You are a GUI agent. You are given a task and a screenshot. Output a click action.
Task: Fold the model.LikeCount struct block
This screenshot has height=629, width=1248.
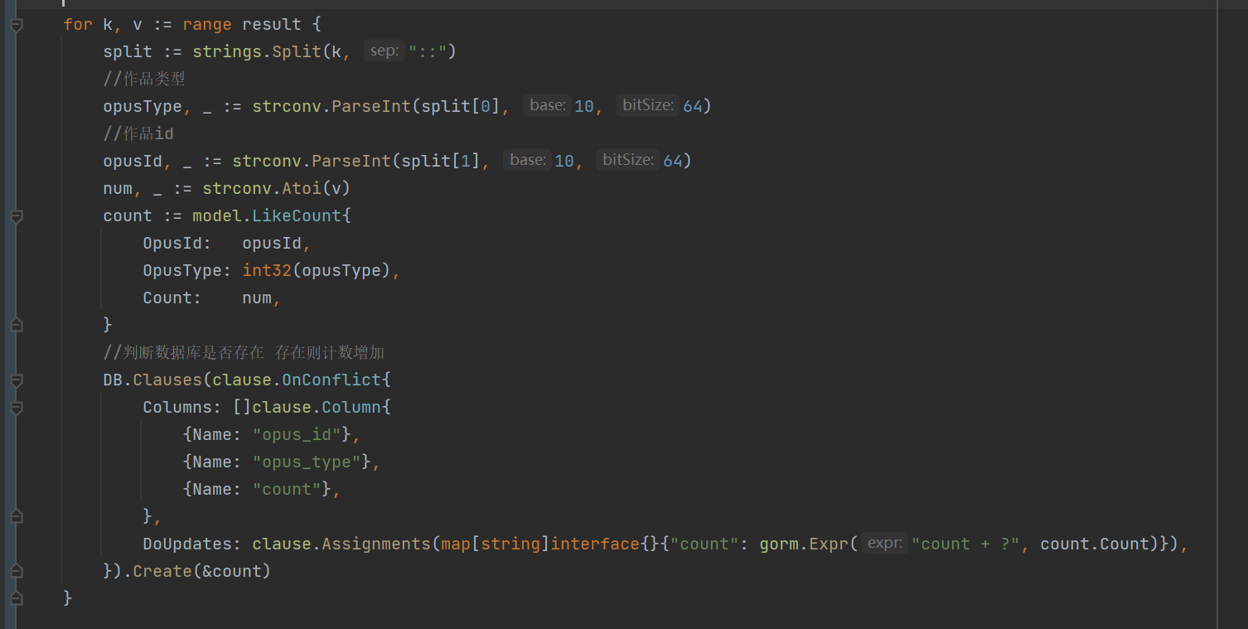coord(16,216)
